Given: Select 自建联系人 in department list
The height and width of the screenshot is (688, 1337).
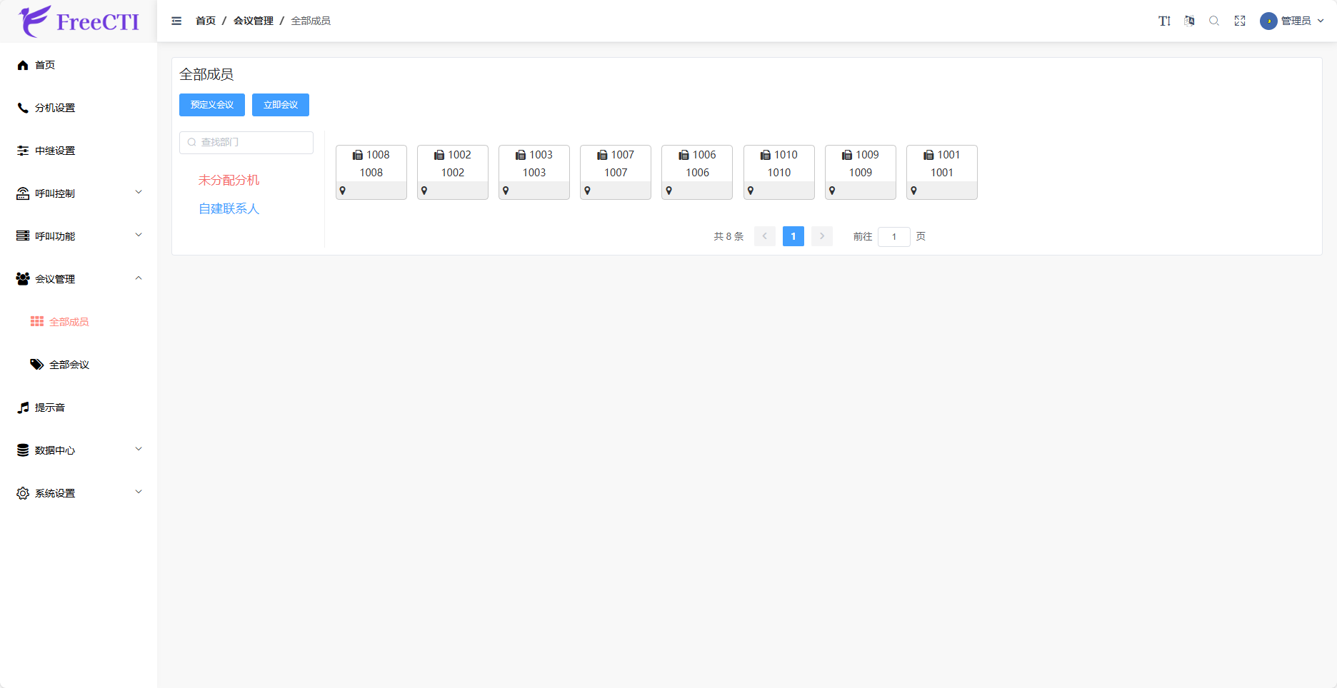Looking at the screenshot, I should tap(229, 208).
